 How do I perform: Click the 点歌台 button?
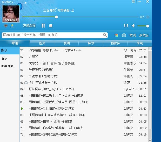[x=144, y=35]
